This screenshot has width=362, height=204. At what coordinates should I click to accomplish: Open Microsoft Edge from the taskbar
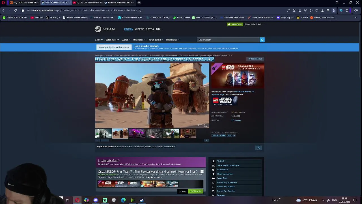123,200
